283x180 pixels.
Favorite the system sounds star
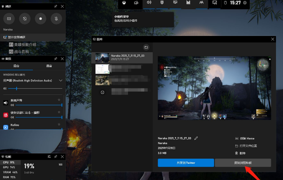pos(59,100)
